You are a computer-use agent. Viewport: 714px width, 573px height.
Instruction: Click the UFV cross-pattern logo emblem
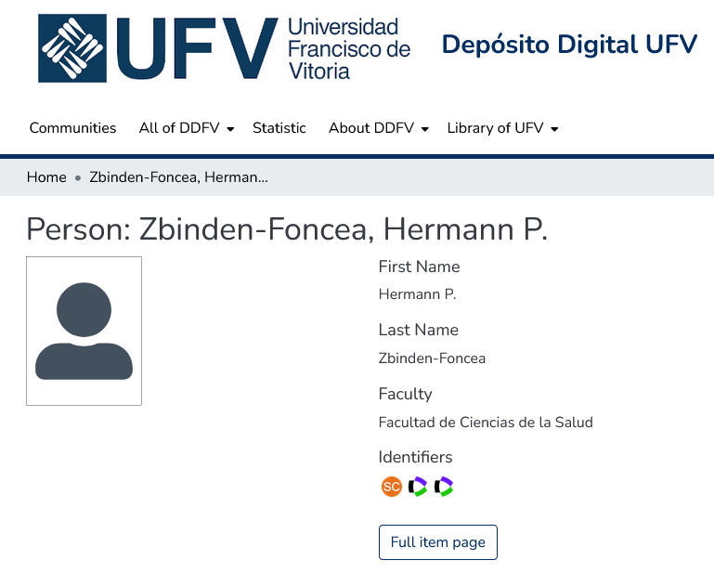(x=72, y=48)
